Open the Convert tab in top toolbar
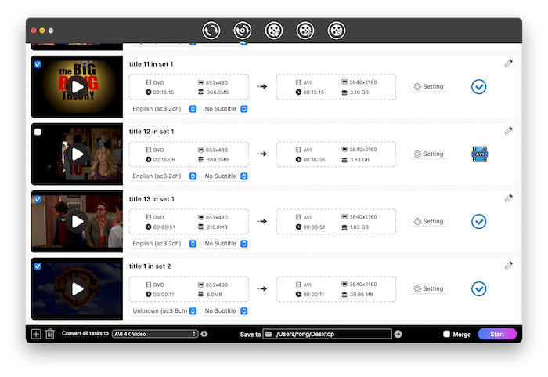Screen dimensions: 548x377 [x=211, y=31]
